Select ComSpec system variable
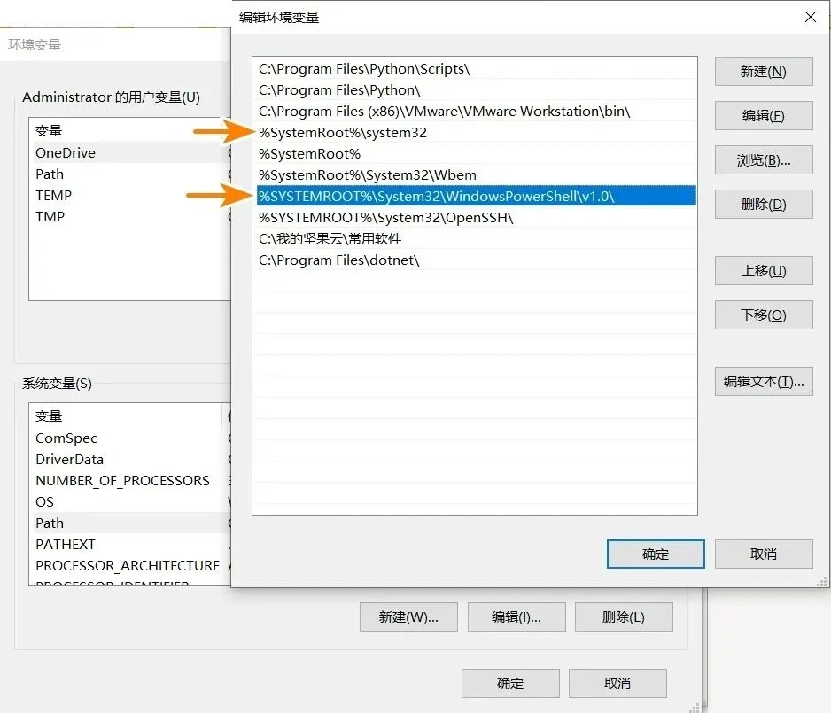Viewport: 831px width, 713px height. click(131, 438)
